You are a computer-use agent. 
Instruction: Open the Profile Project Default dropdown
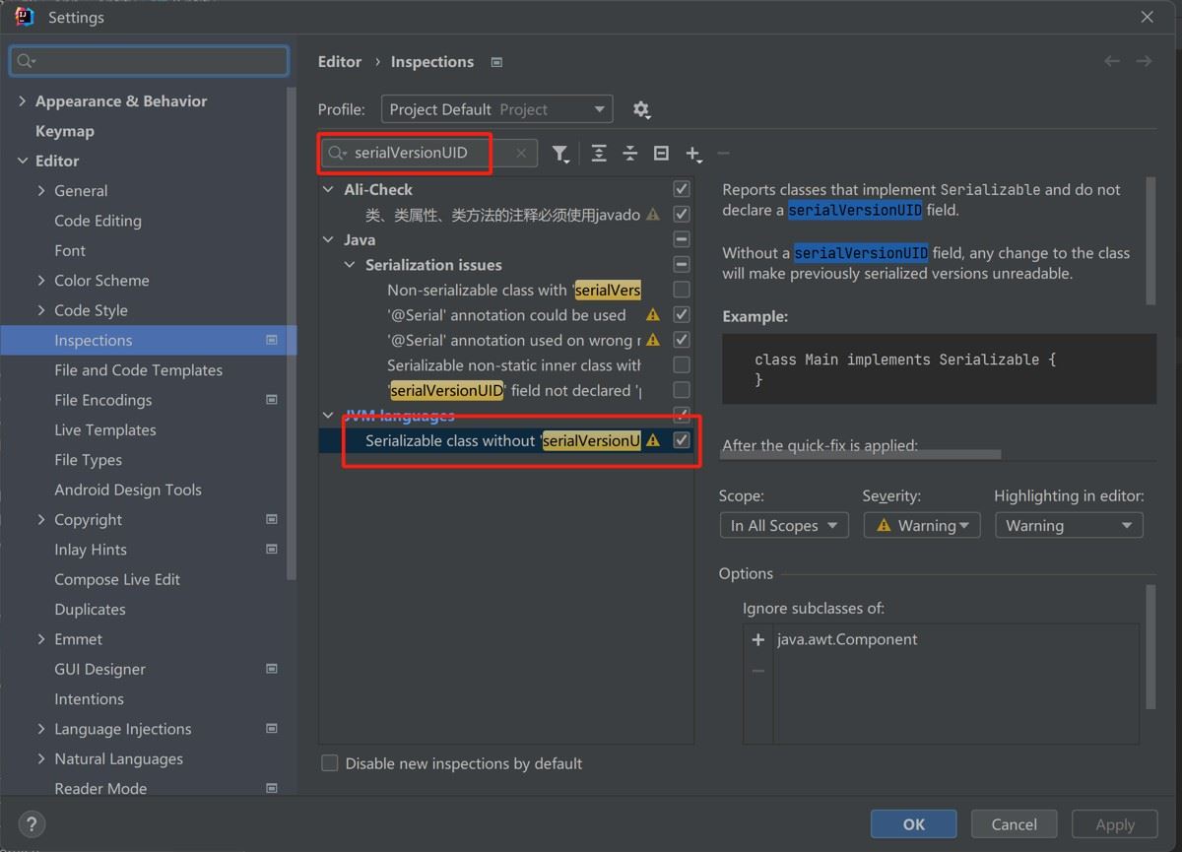(496, 109)
